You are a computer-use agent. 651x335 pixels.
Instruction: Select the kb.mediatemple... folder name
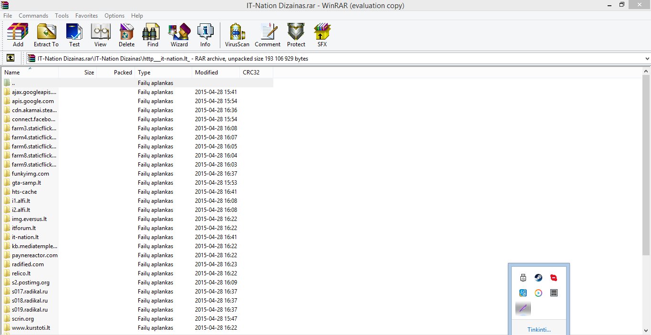pyautogui.click(x=34, y=246)
